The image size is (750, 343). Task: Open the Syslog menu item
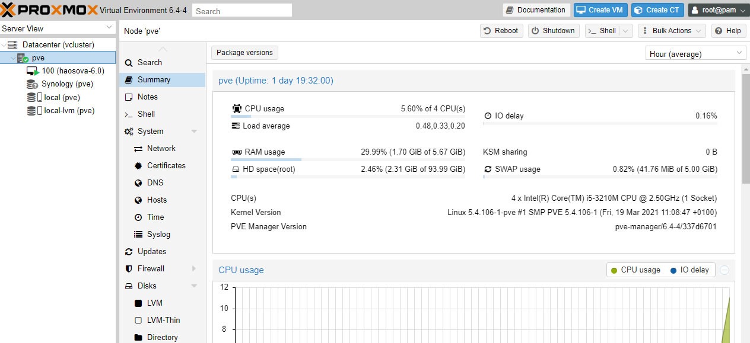[x=162, y=234]
